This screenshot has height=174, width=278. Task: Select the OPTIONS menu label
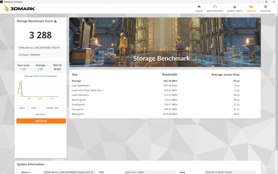click(265, 11)
